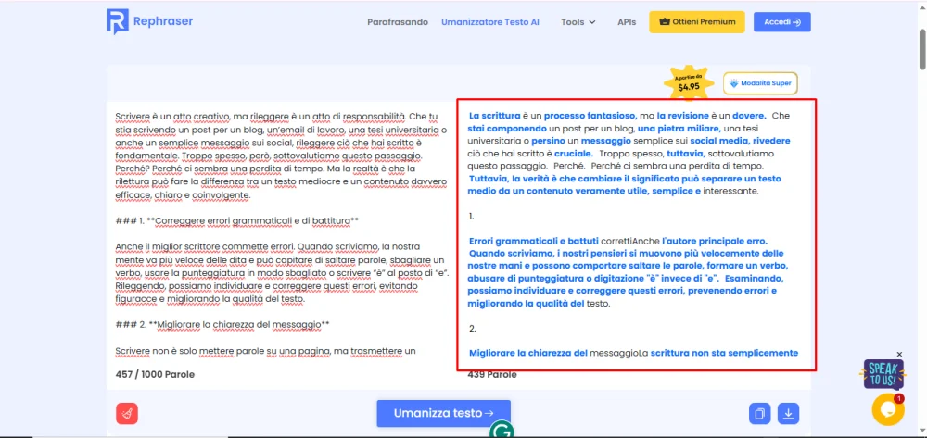The image size is (927, 438).
Task: Click the $4.95 price badge
Action: [x=690, y=83]
